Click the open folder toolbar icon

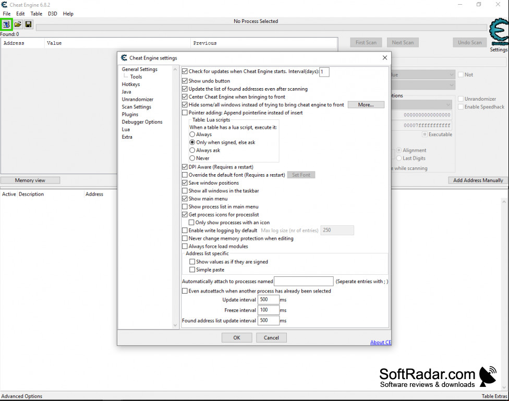tap(18, 25)
